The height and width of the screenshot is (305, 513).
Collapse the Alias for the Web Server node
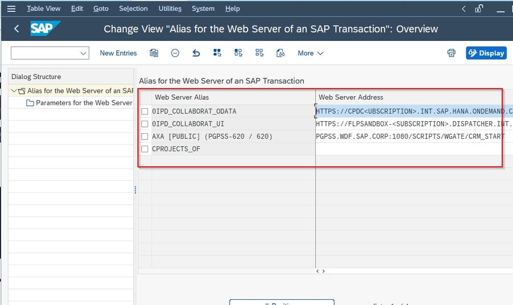[14, 90]
